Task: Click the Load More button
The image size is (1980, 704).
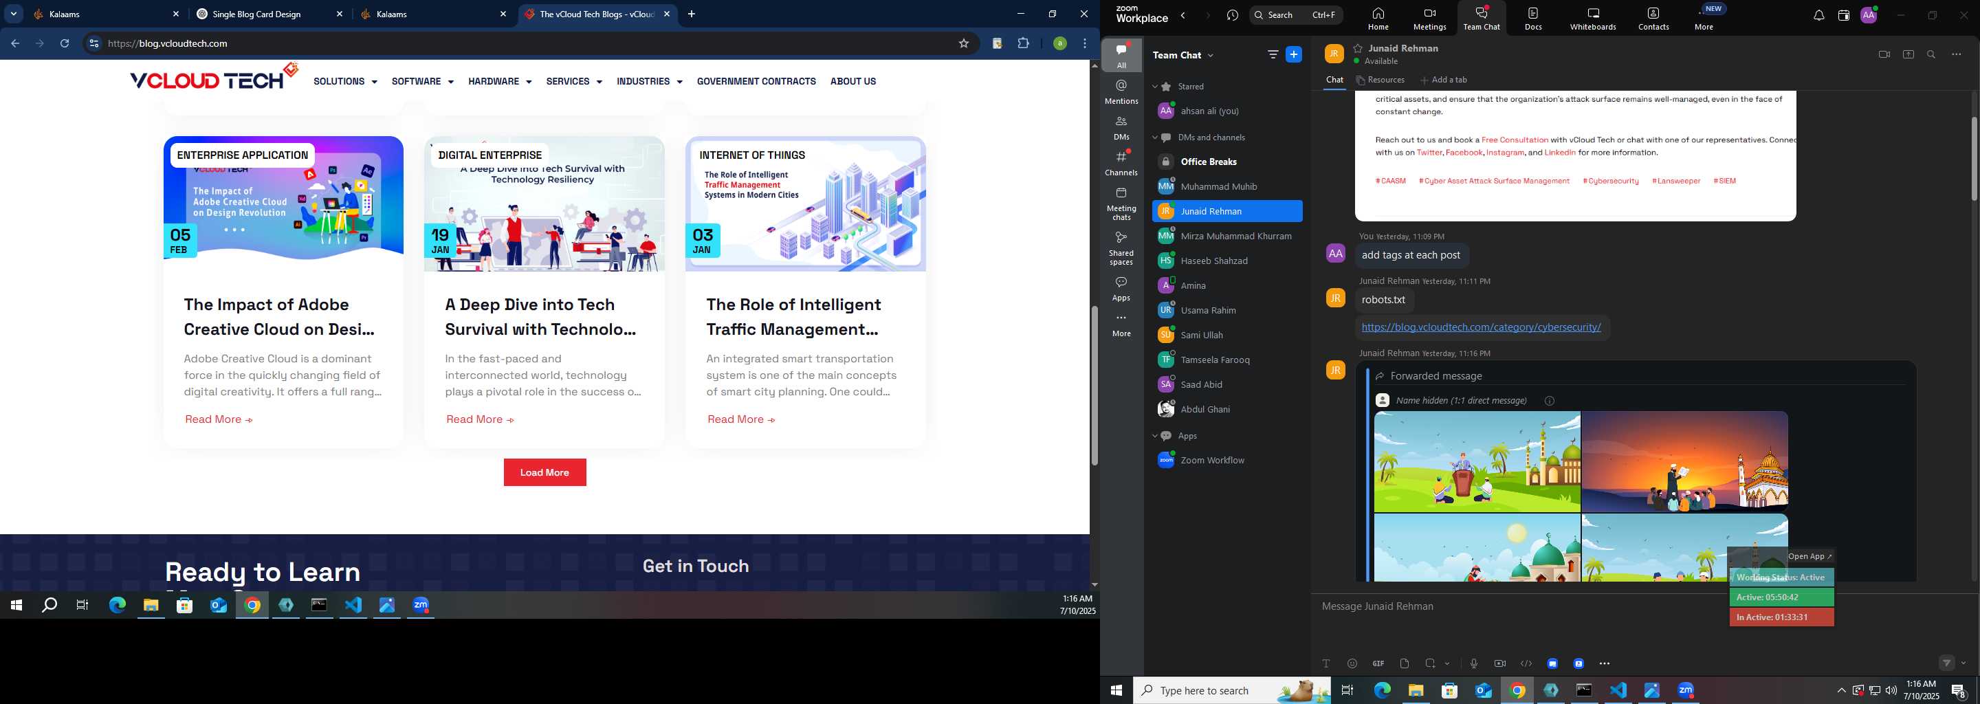Action: [544, 473]
